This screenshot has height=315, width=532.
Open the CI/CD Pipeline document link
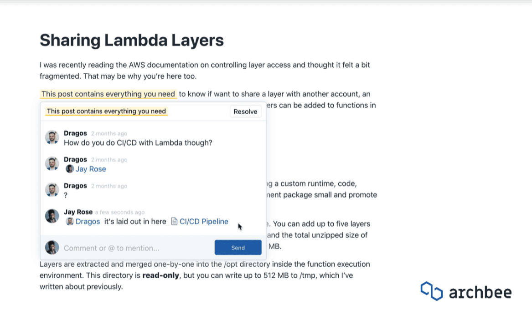coord(204,222)
